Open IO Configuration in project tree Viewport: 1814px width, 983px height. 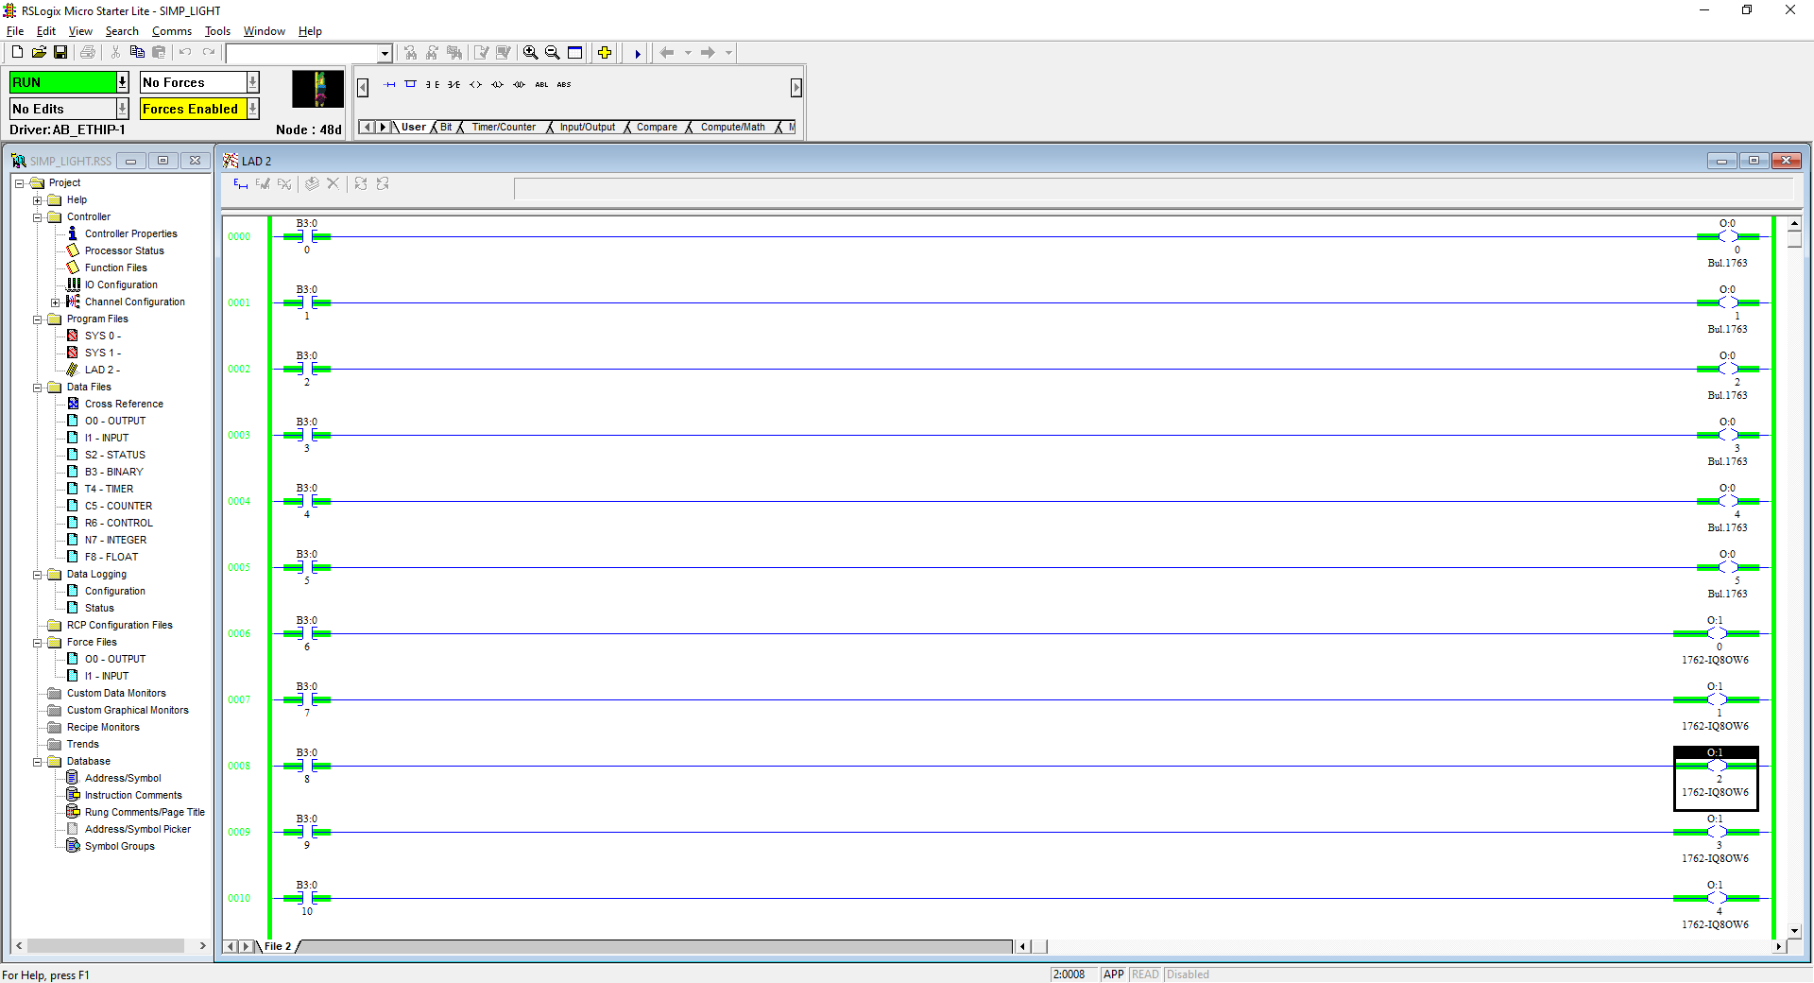pos(121,285)
